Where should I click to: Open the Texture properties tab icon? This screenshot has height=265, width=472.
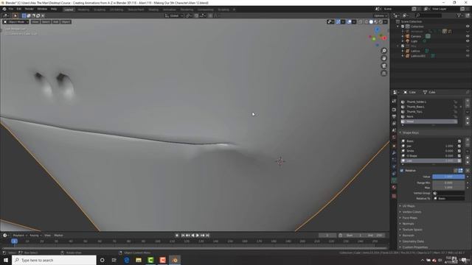[x=394, y=197]
